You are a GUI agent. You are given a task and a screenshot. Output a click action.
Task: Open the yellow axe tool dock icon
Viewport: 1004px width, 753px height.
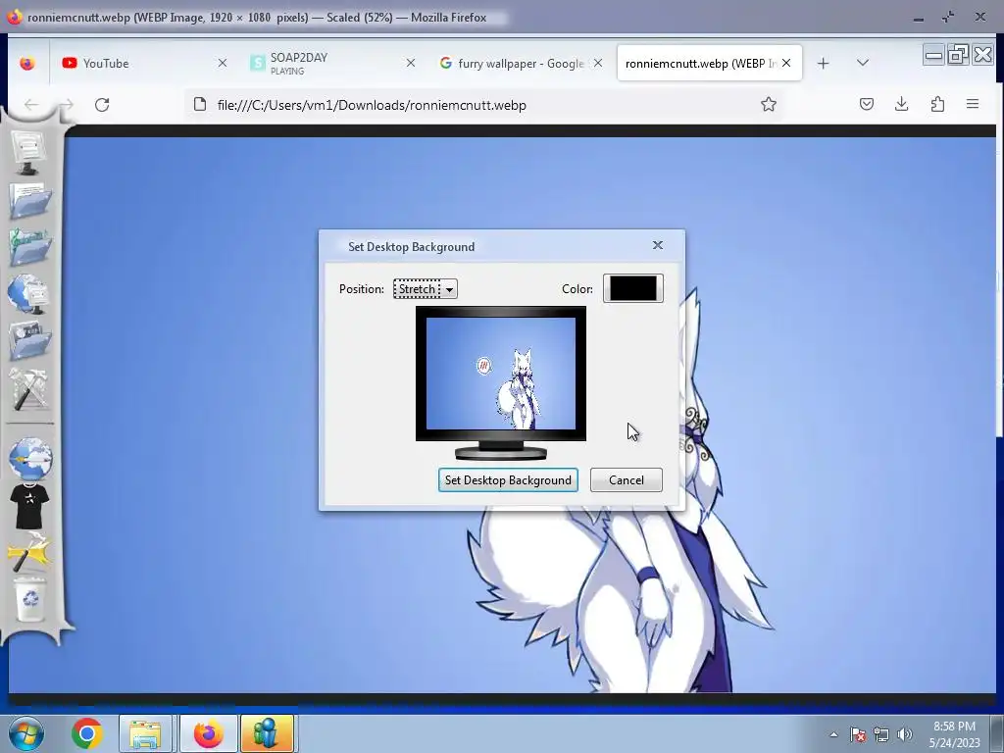click(x=28, y=551)
